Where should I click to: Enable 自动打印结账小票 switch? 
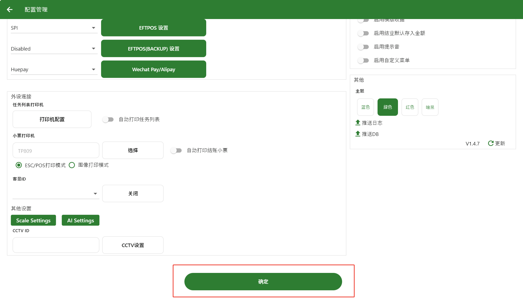pyautogui.click(x=176, y=150)
